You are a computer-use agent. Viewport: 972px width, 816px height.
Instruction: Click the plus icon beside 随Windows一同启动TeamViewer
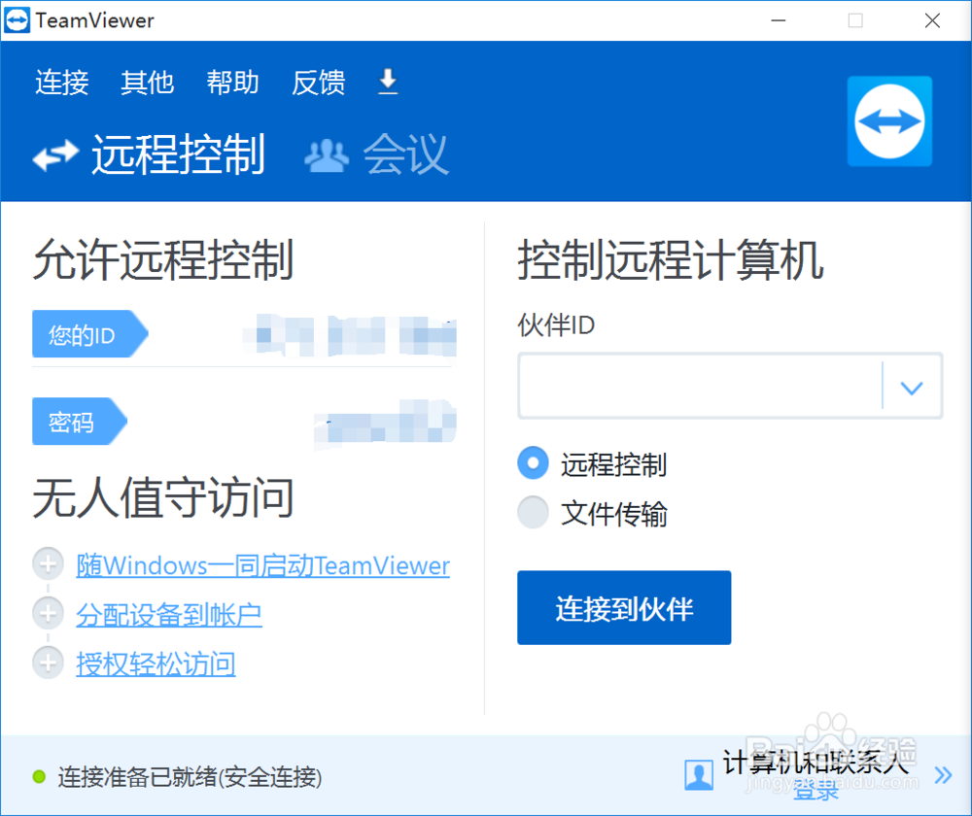48,563
